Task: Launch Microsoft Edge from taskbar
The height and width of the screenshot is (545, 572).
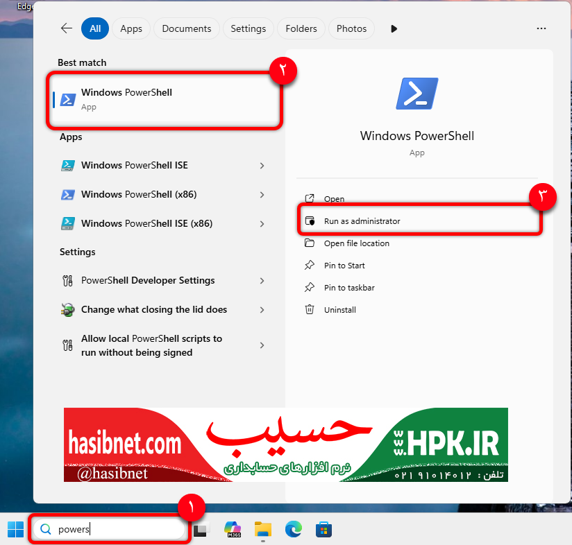Action: 293,529
